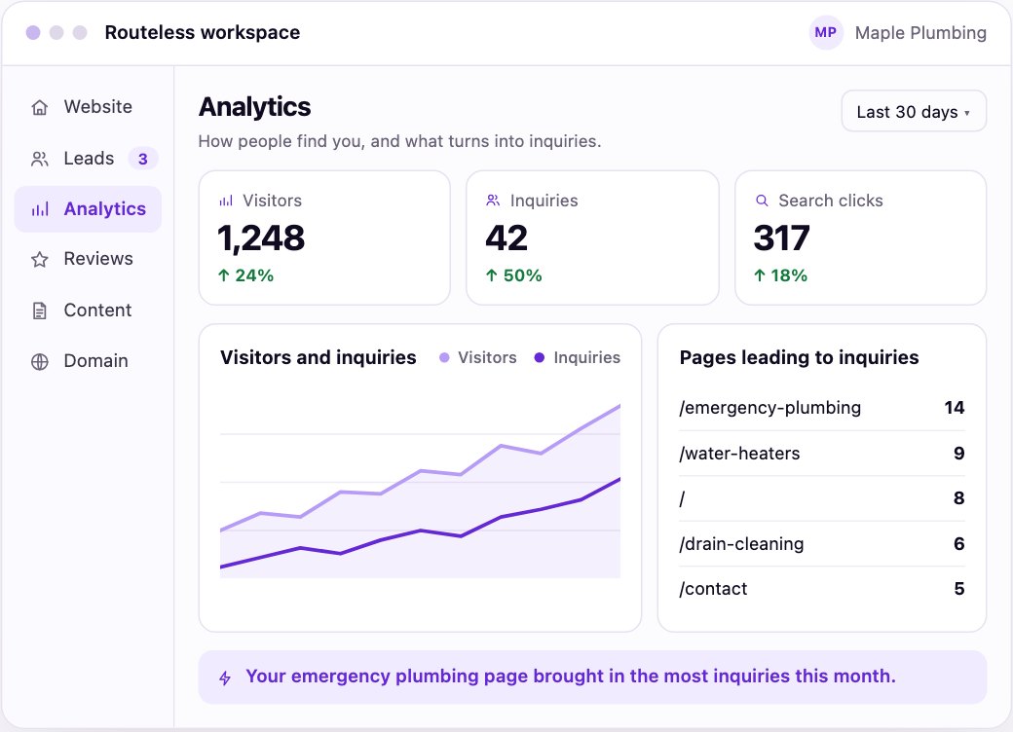The image size is (1013, 732).
Task: Open the Last 30 days dropdown
Action: tap(914, 112)
